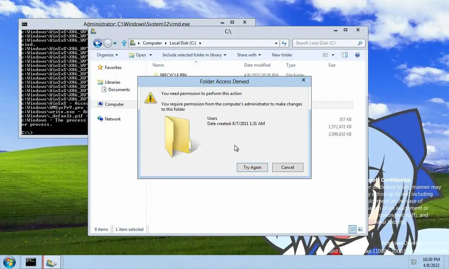Click the Back arrow in Explorer

(x=98, y=43)
